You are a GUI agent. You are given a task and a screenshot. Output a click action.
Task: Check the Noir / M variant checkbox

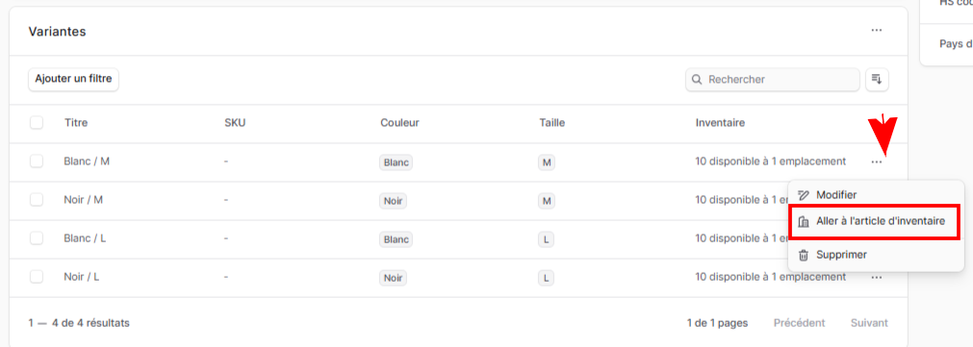pyautogui.click(x=37, y=200)
